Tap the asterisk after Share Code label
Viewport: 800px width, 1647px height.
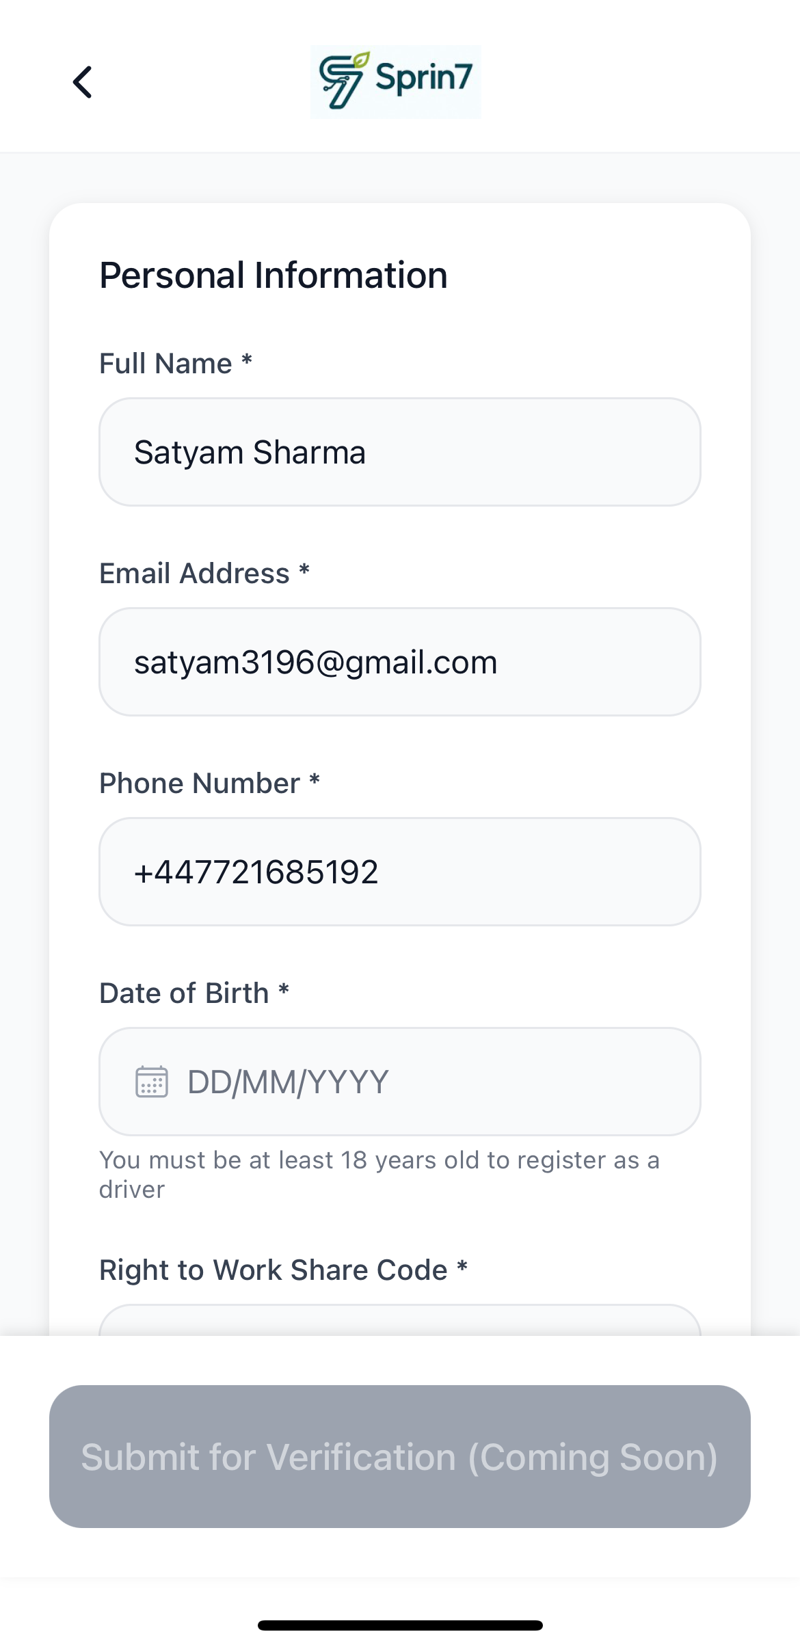pos(462,1267)
